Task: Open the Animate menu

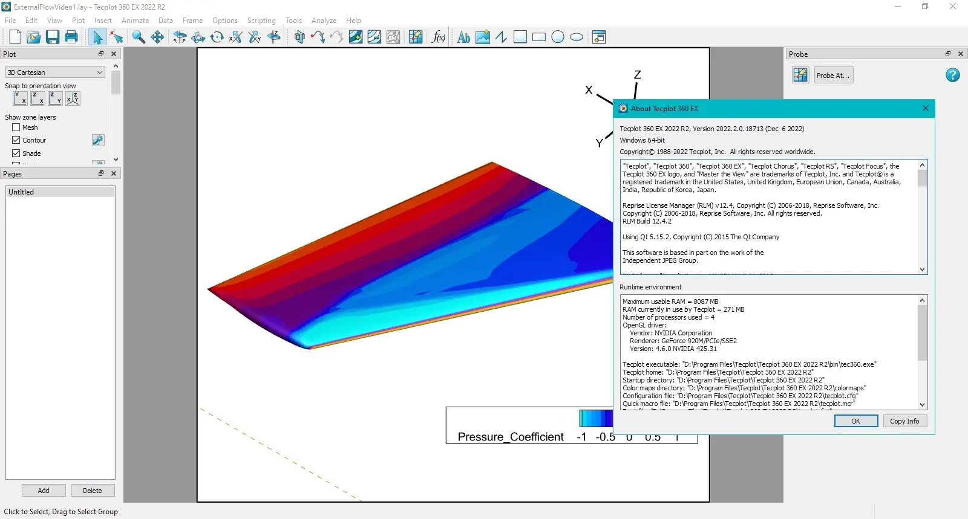Action: (135, 21)
